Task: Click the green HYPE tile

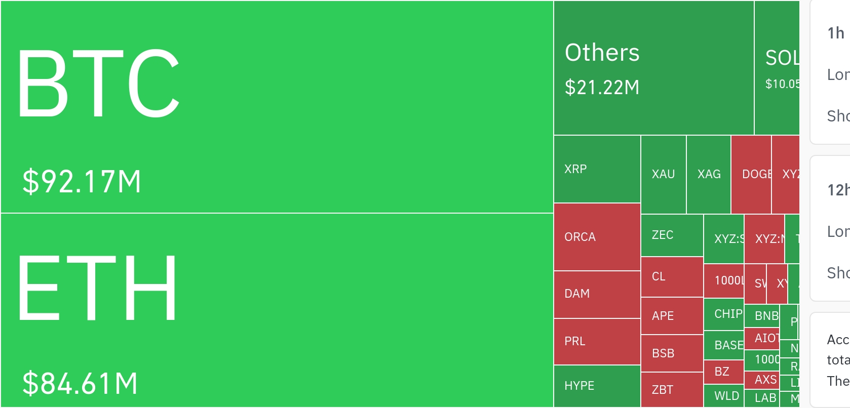Action: point(597,386)
